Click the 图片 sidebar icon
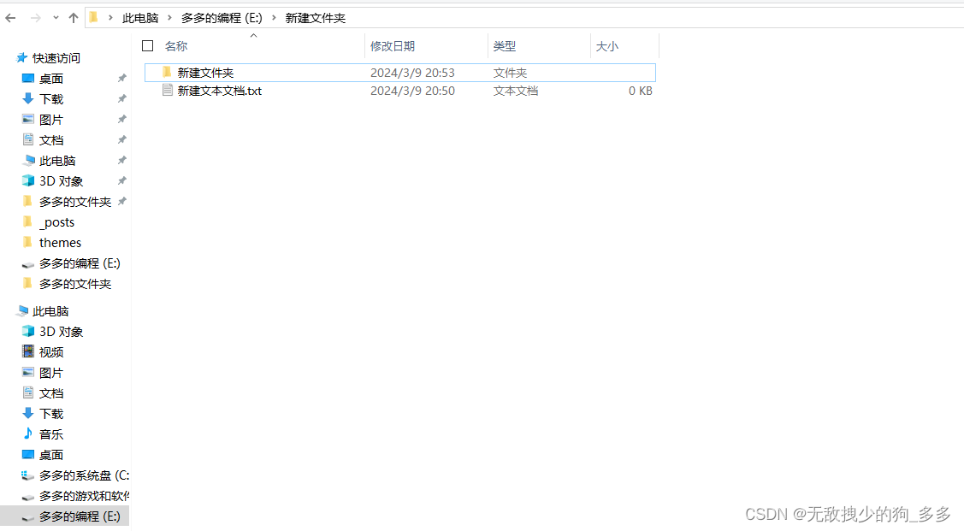This screenshot has height=531, width=964. coord(28,119)
